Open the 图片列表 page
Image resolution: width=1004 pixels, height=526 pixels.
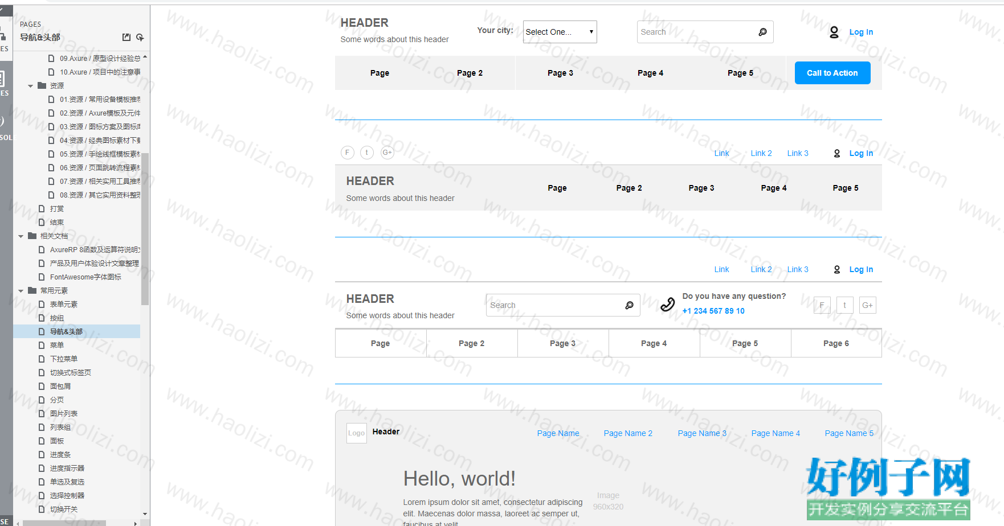(x=64, y=413)
